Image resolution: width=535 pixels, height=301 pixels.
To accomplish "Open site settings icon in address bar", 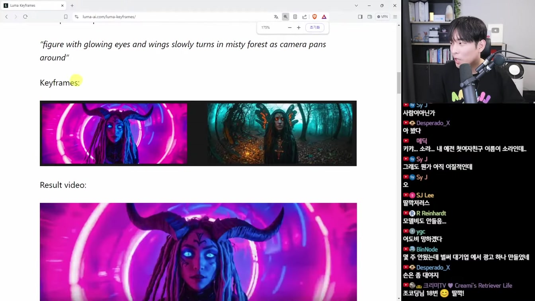I will 76,17.
